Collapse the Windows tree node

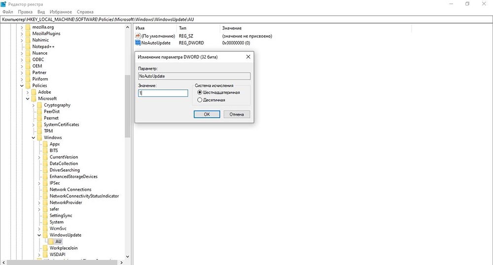tap(33, 138)
